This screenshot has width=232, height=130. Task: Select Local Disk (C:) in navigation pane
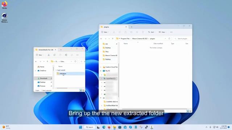click(109, 79)
